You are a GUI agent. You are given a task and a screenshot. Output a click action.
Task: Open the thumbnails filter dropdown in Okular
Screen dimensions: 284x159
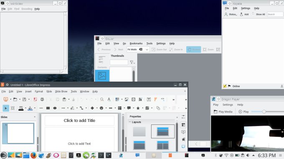tap(132, 62)
